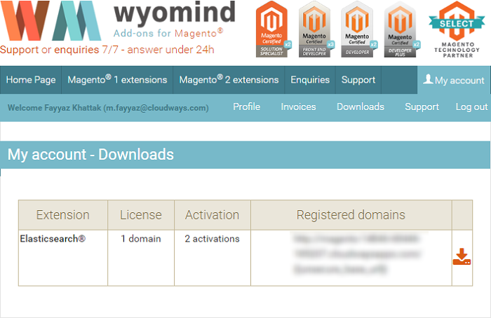Download the Elasticsearch extension via download icon
This screenshot has height=318, width=491.
462,257
